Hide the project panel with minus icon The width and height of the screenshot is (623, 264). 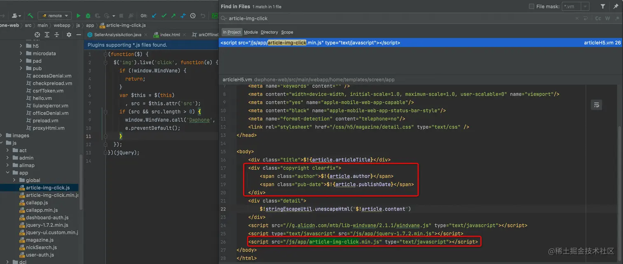click(x=79, y=35)
